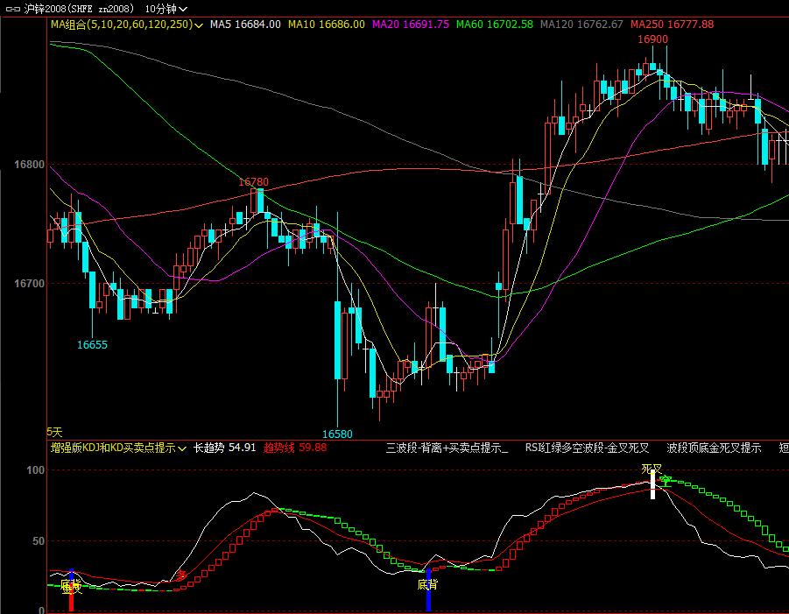This screenshot has width=789, height=614.
Task: Click the 100 level axis label
Action: [35, 470]
